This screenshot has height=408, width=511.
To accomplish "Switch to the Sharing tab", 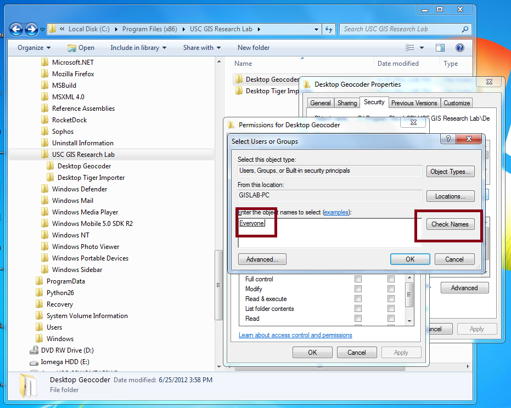I will (347, 103).
